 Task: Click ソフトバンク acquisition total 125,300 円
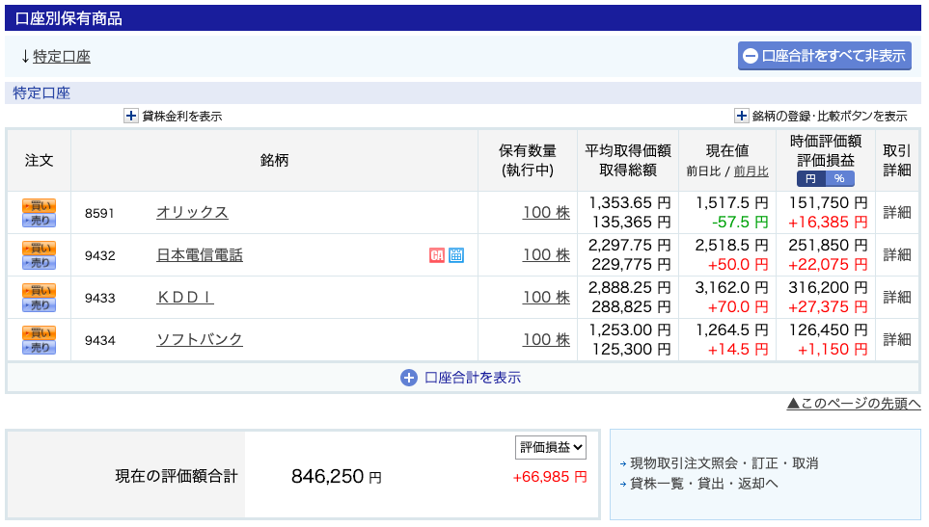(632, 350)
